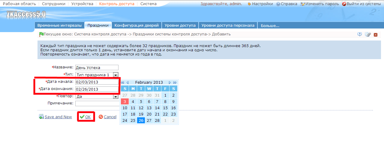Switch to Уровни доступа tab
Image resolution: width=384 pixels, height=144 pixels.
click(x=180, y=25)
